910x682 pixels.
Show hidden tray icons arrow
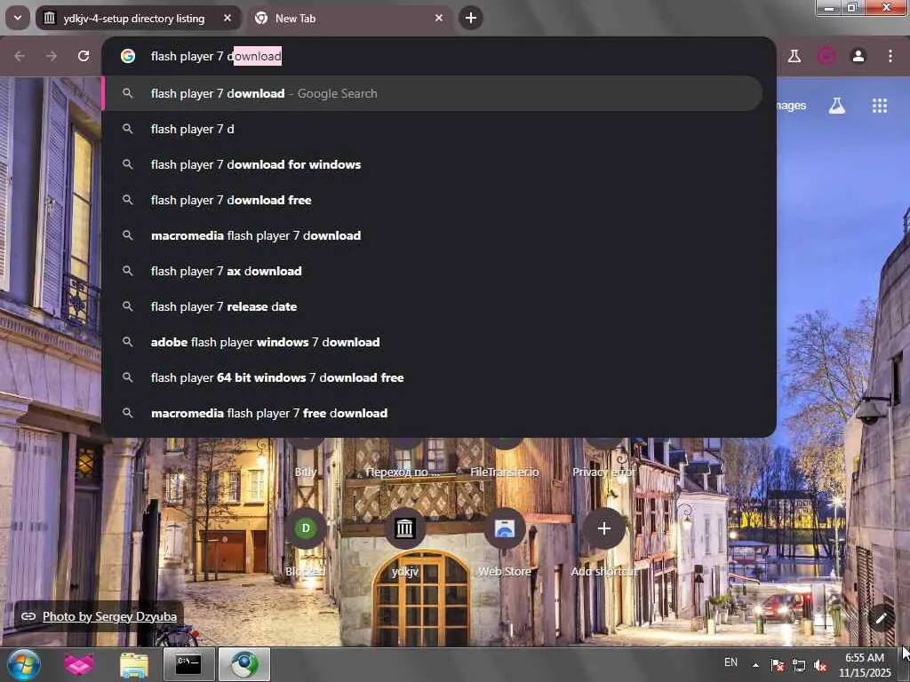(x=755, y=665)
